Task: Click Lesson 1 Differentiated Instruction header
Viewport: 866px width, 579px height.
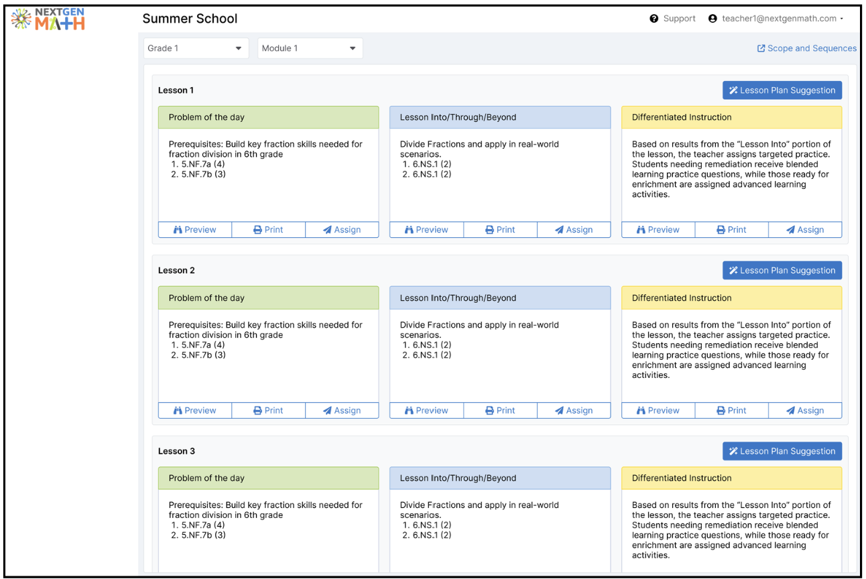Action: click(731, 117)
